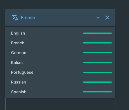Click the Portuguese progress bar

click(97, 72)
